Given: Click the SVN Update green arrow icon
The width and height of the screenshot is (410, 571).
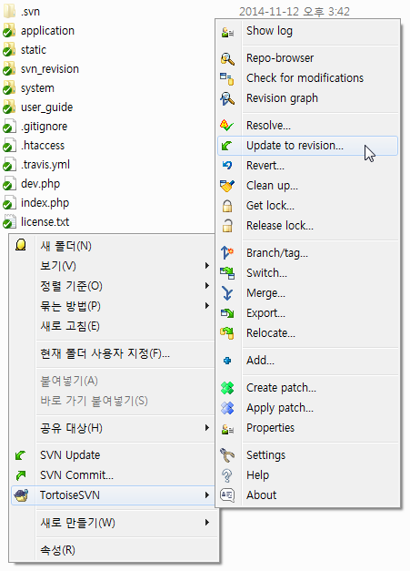Looking at the screenshot, I should 21,455.
